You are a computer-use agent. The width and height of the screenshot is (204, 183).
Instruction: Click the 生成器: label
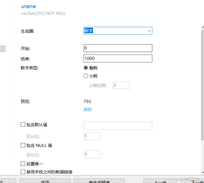coord(27,31)
